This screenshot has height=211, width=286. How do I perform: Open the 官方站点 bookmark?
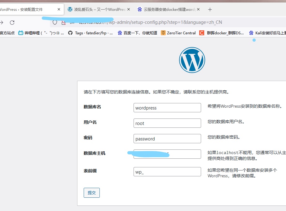7,33
